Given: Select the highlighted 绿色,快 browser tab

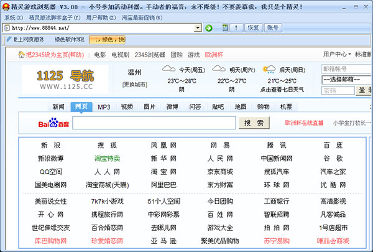Looking at the screenshot, I should click(108, 39).
